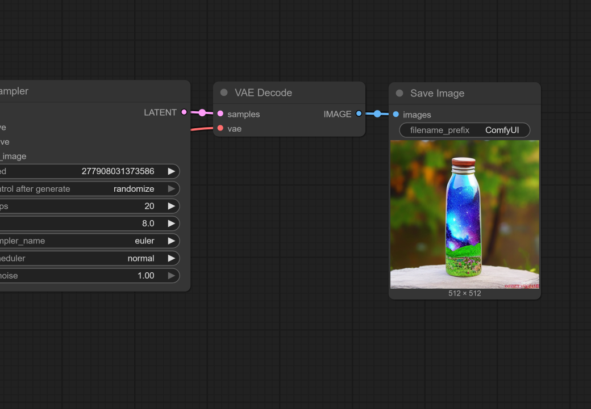Click the midpoint dot on the blue image link
Viewport: 591px width, 409px height.
(x=377, y=113)
